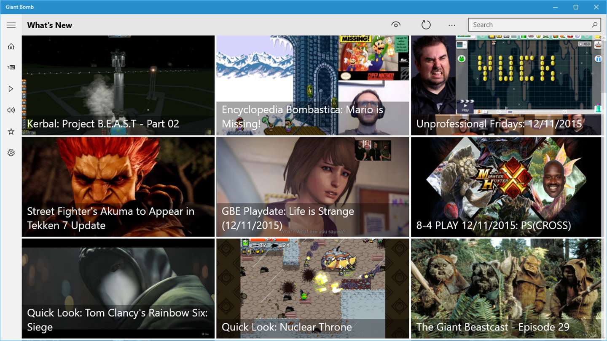This screenshot has height=341, width=607.
Task: Open the hamburger navigation menu
Action: [x=11, y=25]
